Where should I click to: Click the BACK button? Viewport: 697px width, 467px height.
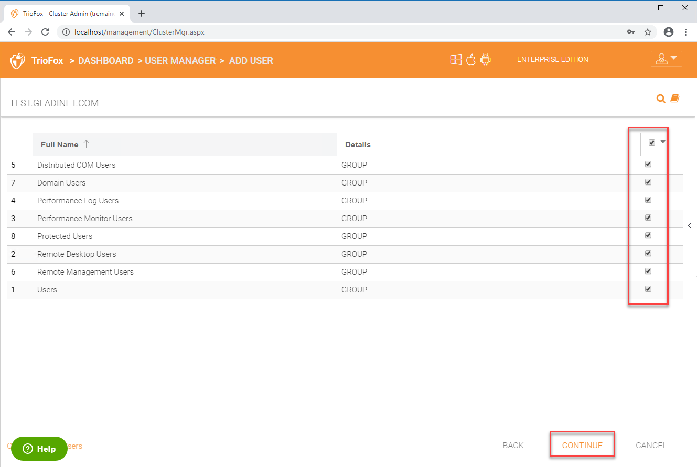coord(513,446)
